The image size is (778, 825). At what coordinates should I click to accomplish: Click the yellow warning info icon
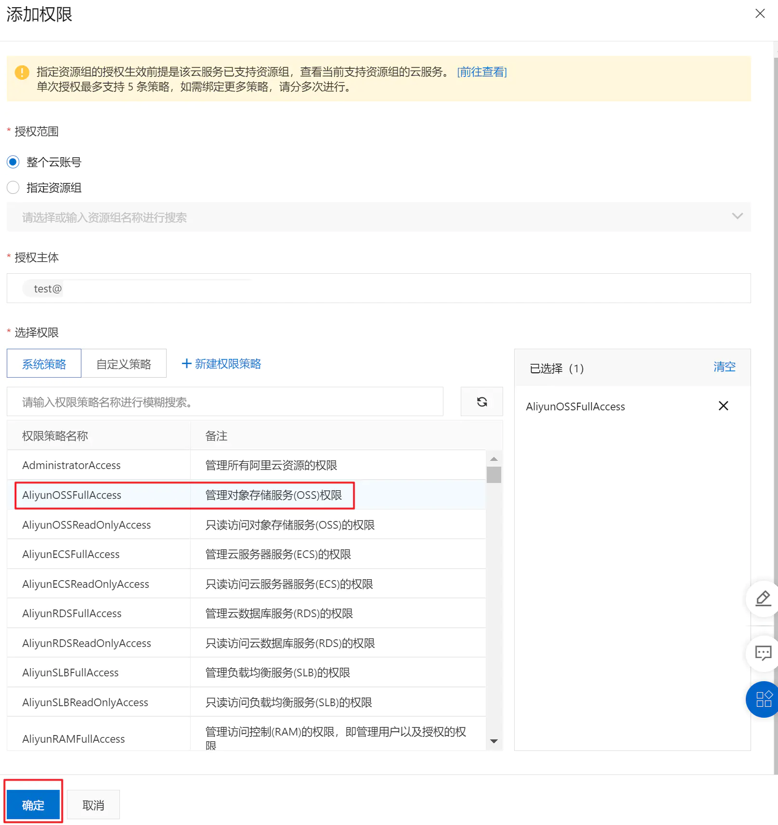tap(22, 72)
